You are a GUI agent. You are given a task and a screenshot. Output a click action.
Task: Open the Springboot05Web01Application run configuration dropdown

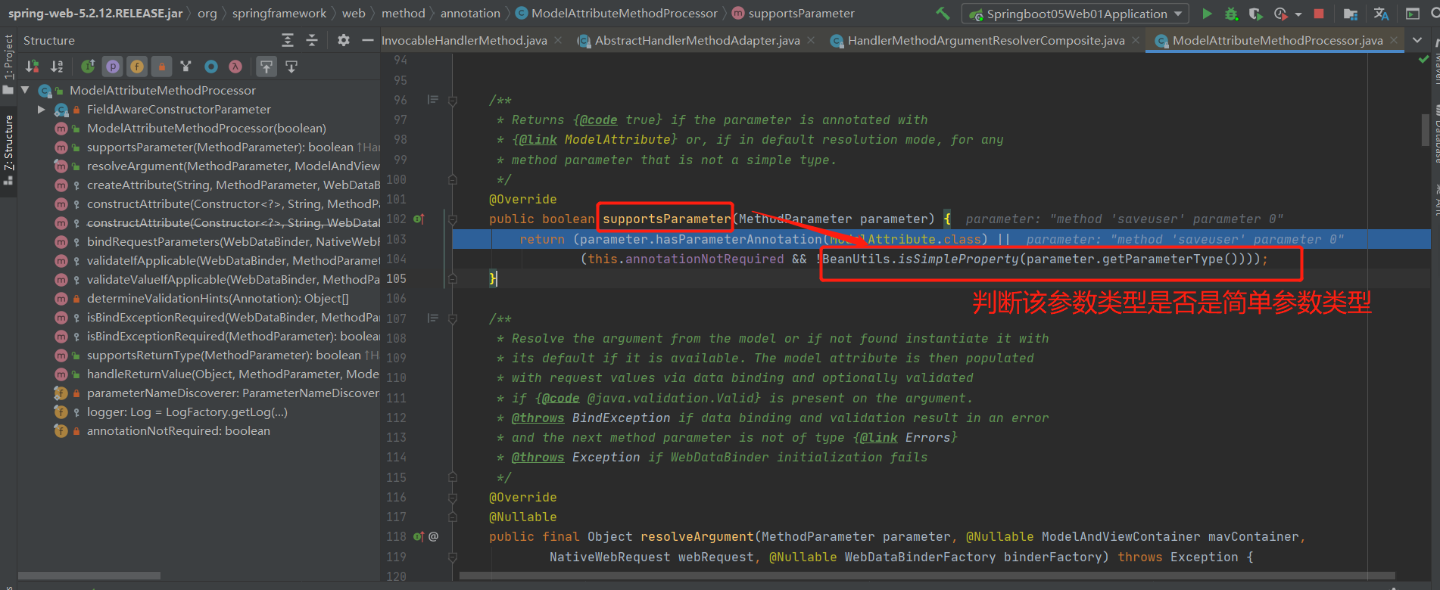click(x=1075, y=14)
